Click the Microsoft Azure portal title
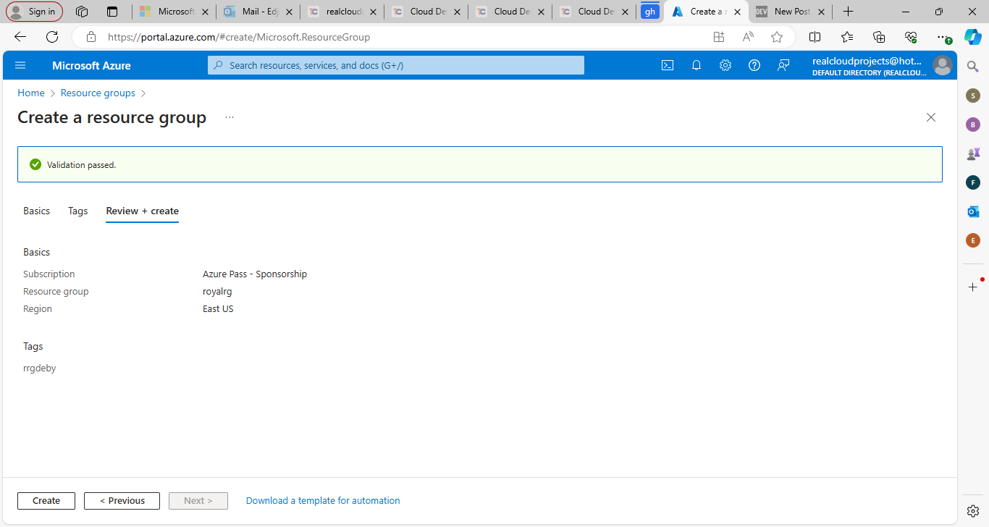The height and width of the screenshot is (527, 989). (91, 65)
